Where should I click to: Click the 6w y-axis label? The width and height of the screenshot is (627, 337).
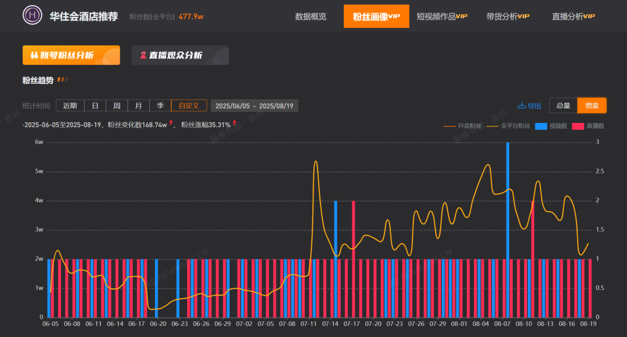pyautogui.click(x=39, y=142)
